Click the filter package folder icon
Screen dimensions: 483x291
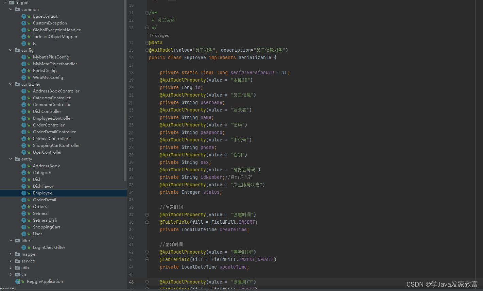[18, 241]
